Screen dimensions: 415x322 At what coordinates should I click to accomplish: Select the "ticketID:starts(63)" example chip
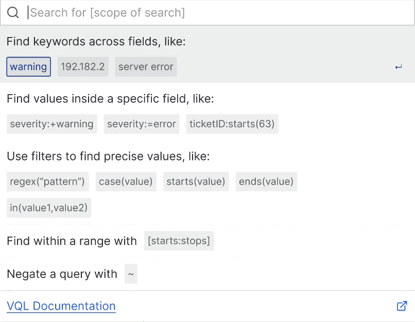tap(232, 124)
